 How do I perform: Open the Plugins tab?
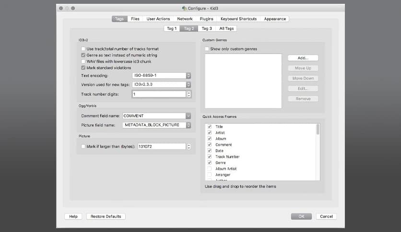206,19
